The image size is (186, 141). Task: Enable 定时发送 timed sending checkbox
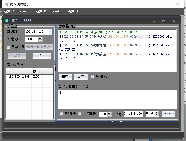[x=80, y=114]
